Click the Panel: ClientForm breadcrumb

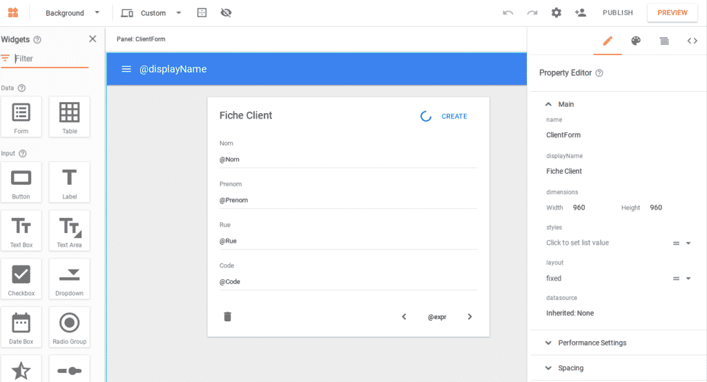coord(141,39)
